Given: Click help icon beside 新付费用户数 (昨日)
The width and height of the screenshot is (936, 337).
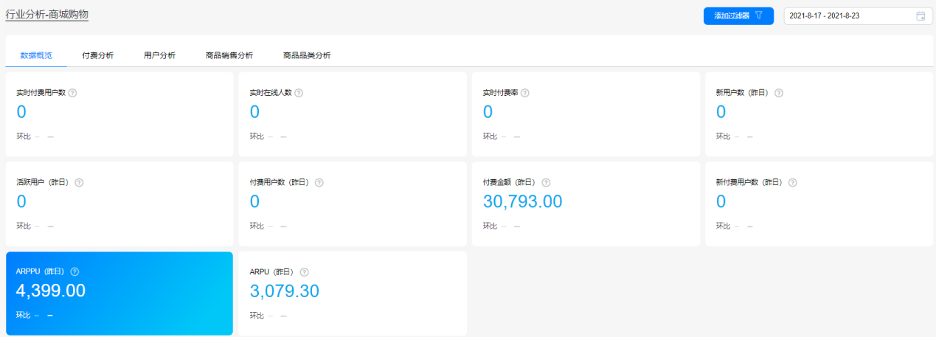Looking at the screenshot, I should point(793,182).
